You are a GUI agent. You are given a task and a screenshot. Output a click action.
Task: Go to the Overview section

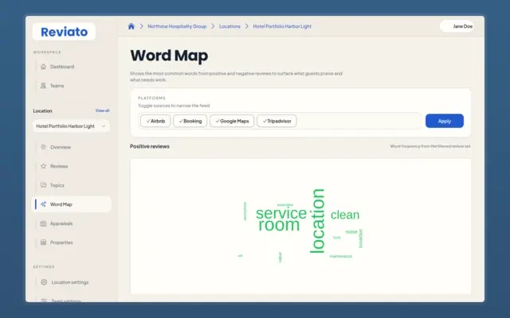tap(61, 147)
